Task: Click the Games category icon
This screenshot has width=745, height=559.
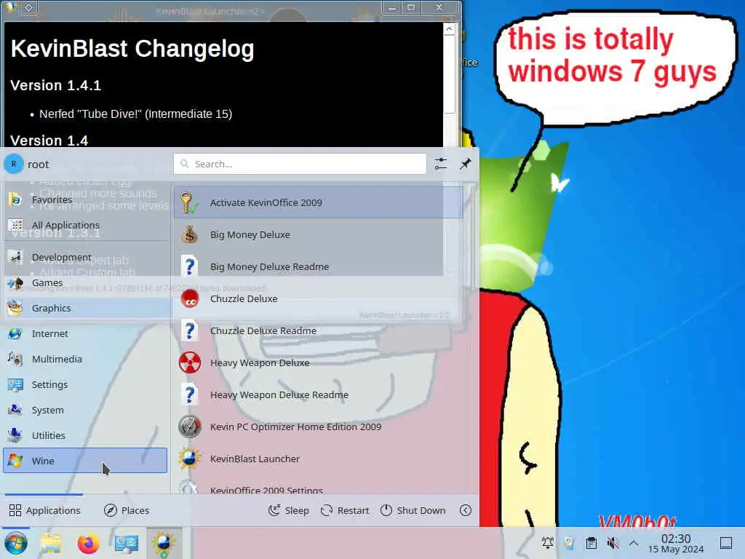Action: (x=15, y=283)
